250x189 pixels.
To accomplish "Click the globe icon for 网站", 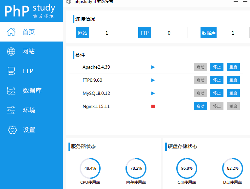I will pyautogui.click(x=11, y=52).
